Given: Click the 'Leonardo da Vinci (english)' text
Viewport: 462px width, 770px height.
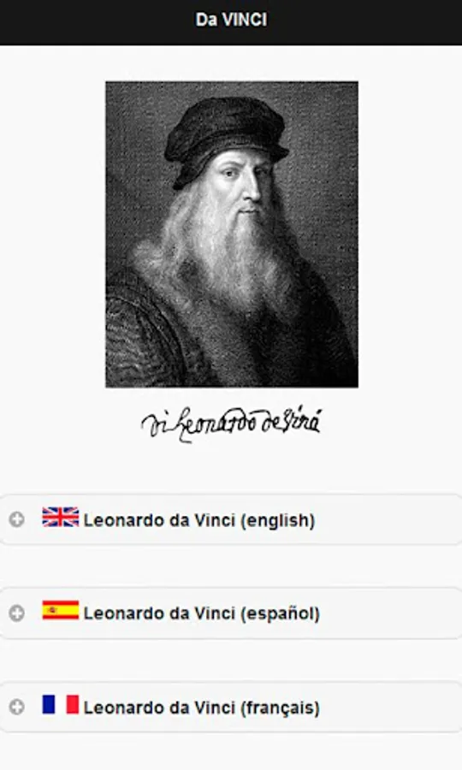Looking at the screenshot, I should point(199,520).
